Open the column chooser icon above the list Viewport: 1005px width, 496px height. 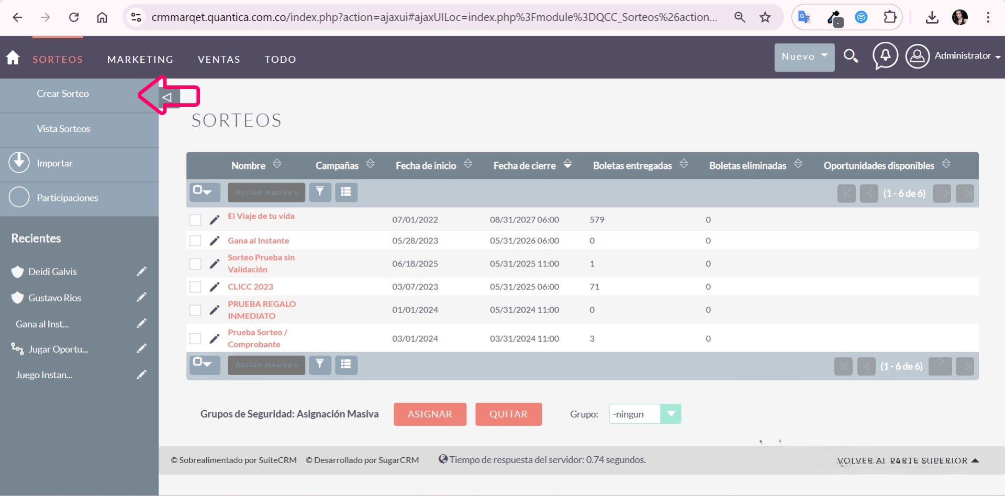(x=346, y=192)
